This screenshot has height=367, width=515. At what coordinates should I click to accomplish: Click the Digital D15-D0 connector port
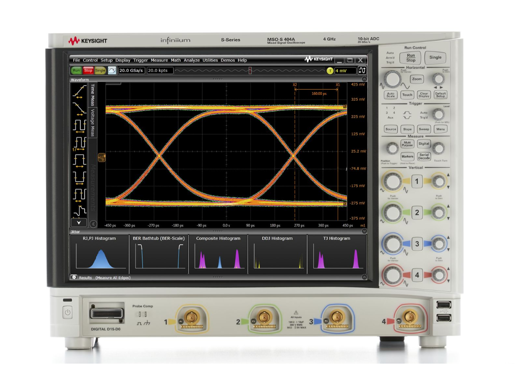point(107,314)
